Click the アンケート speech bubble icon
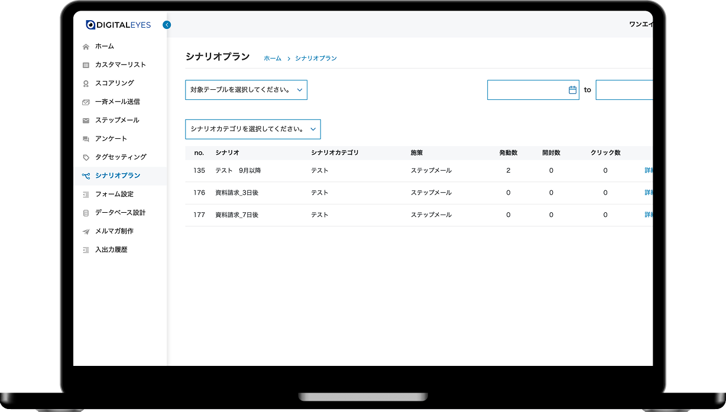 [x=86, y=138]
